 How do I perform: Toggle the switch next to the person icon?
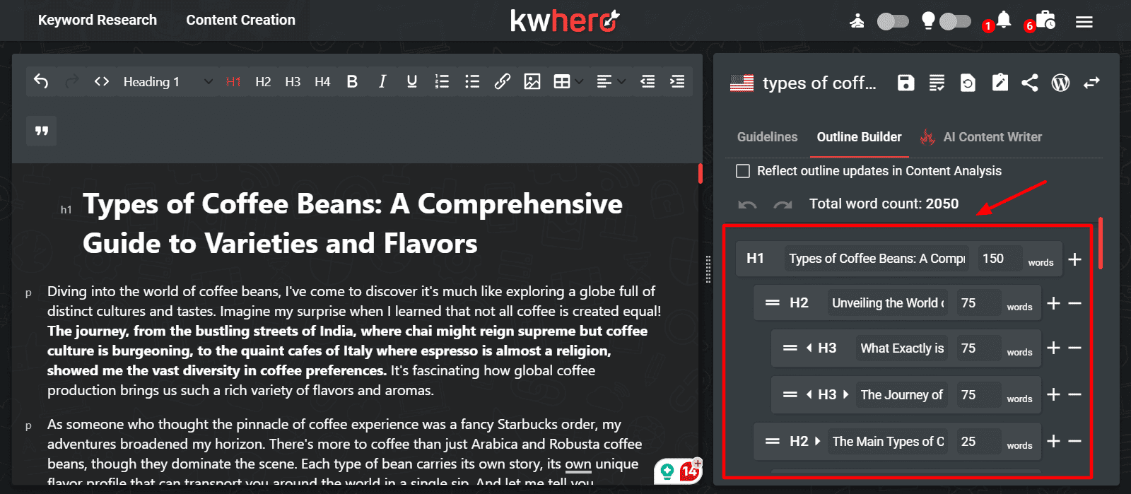point(892,21)
